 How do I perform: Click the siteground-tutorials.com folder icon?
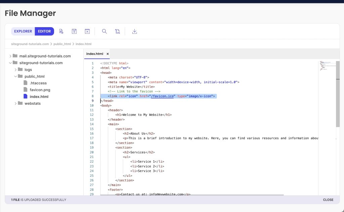(x=15, y=62)
